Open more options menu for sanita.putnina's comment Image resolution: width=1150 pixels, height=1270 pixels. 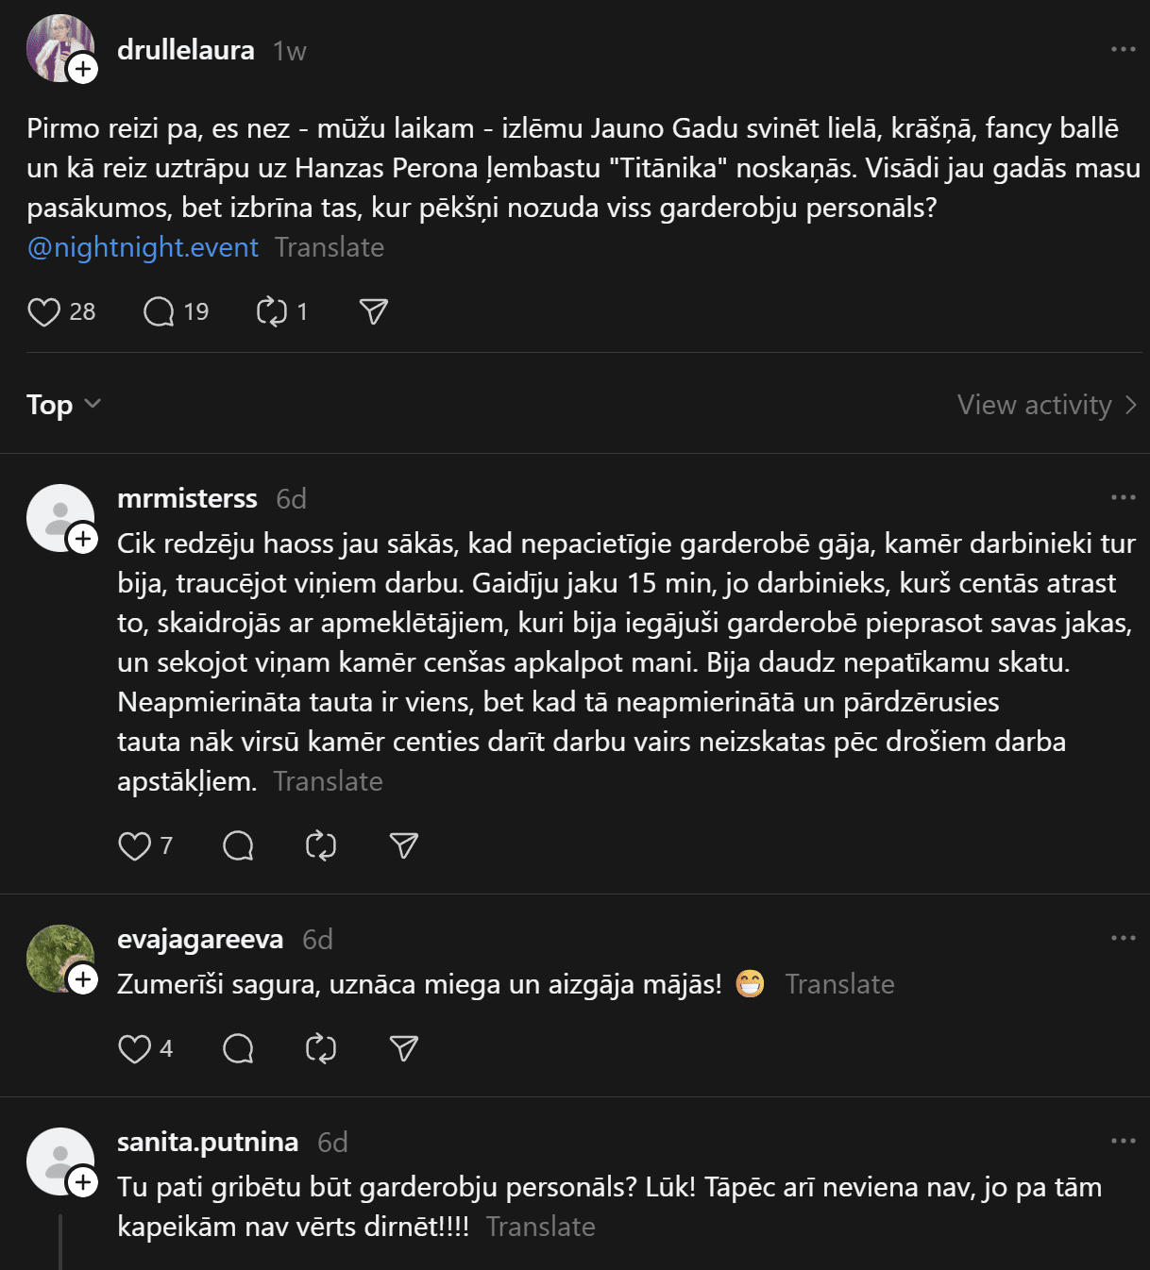click(1123, 1141)
